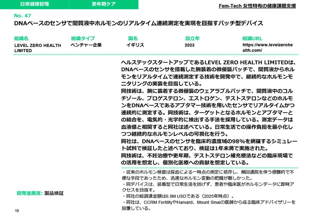Image resolution: width=313 pixels, height=216 pixels.
Task: Select the LEVEL ZERO HEALTH LIMITED organization name
Action: [x=38, y=48]
